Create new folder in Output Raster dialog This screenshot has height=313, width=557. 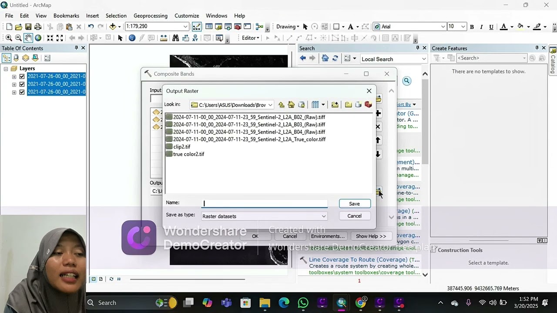point(348,105)
